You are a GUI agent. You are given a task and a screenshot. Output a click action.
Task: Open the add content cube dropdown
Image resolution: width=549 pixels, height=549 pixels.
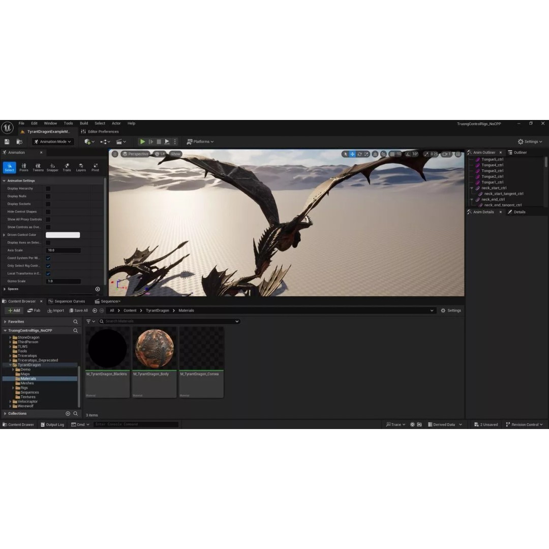[x=89, y=142]
